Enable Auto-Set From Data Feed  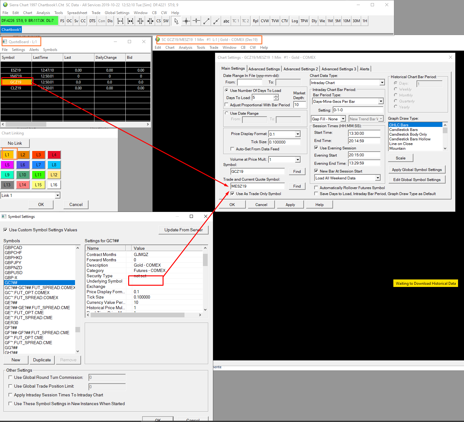pos(232,149)
